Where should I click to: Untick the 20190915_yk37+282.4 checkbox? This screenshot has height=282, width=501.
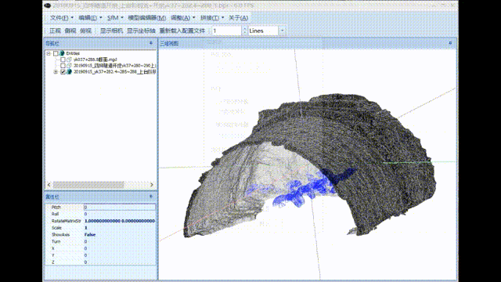pos(63,72)
